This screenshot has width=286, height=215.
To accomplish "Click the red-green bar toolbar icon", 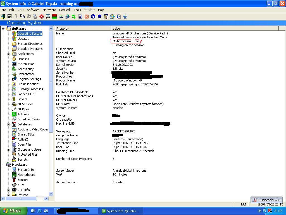I will pyautogui.click(x=54, y=17).
